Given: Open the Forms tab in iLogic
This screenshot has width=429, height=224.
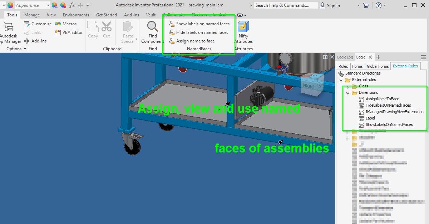Looking at the screenshot, I should (x=357, y=66).
